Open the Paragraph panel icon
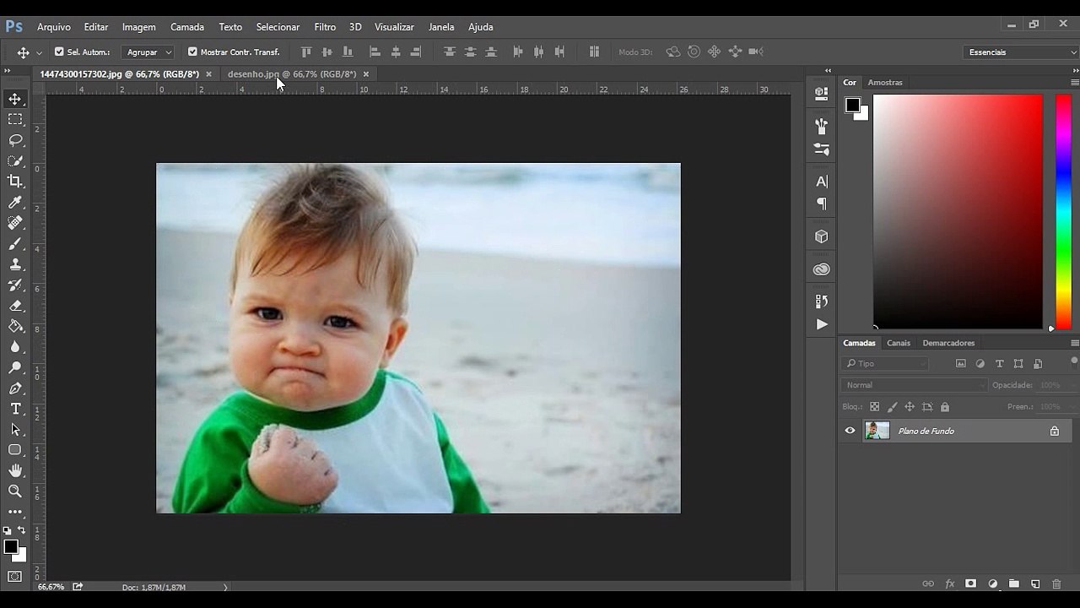The image size is (1080, 608). pos(822,204)
